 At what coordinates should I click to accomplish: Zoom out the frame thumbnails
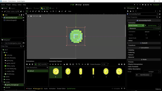[x=119, y=64]
